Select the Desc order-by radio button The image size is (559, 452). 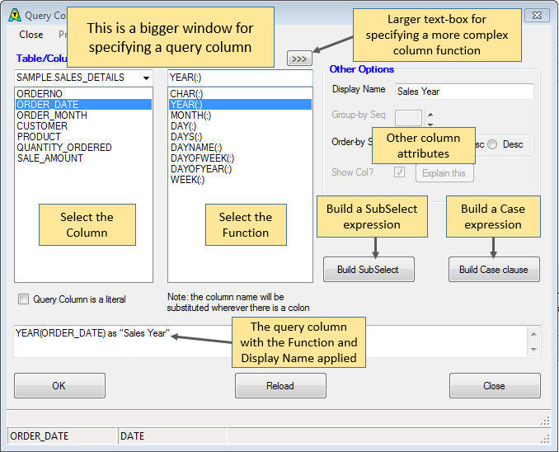(492, 144)
